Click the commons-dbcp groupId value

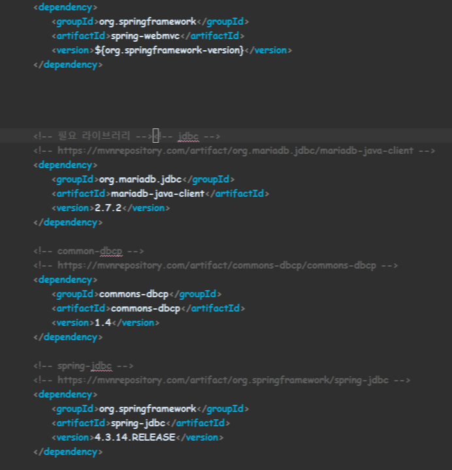pyautogui.click(x=134, y=295)
